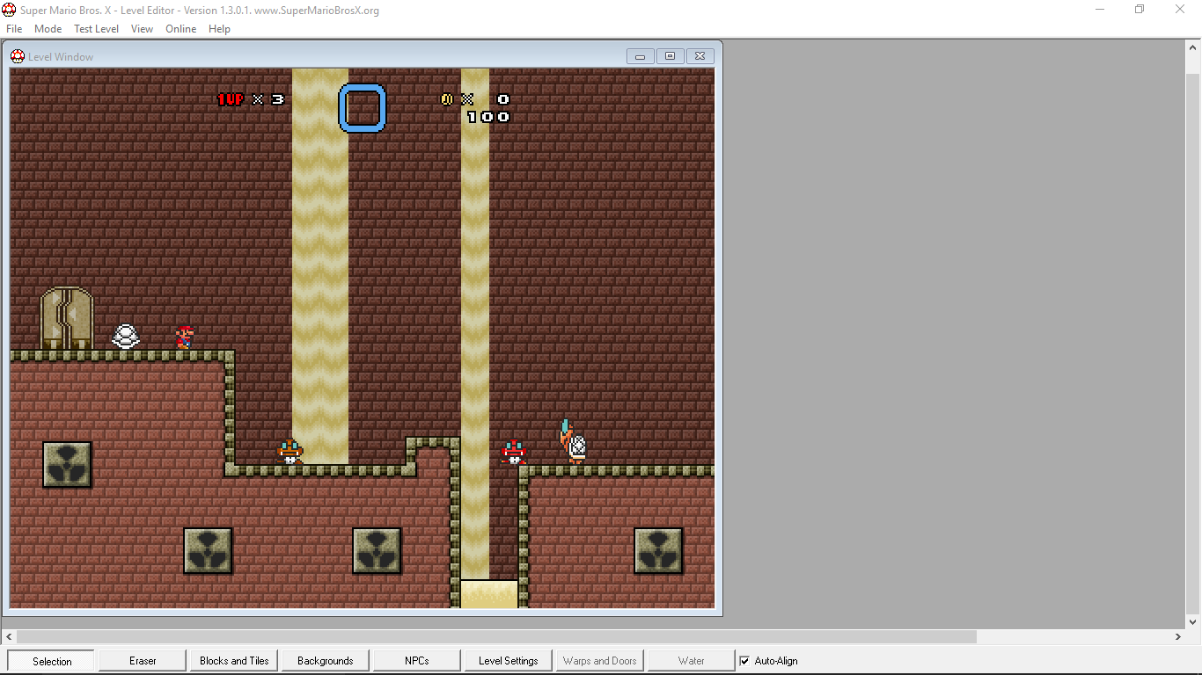The height and width of the screenshot is (675, 1202).
Task: Click the horizontal scrollbar thumb
Action: (x=495, y=636)
